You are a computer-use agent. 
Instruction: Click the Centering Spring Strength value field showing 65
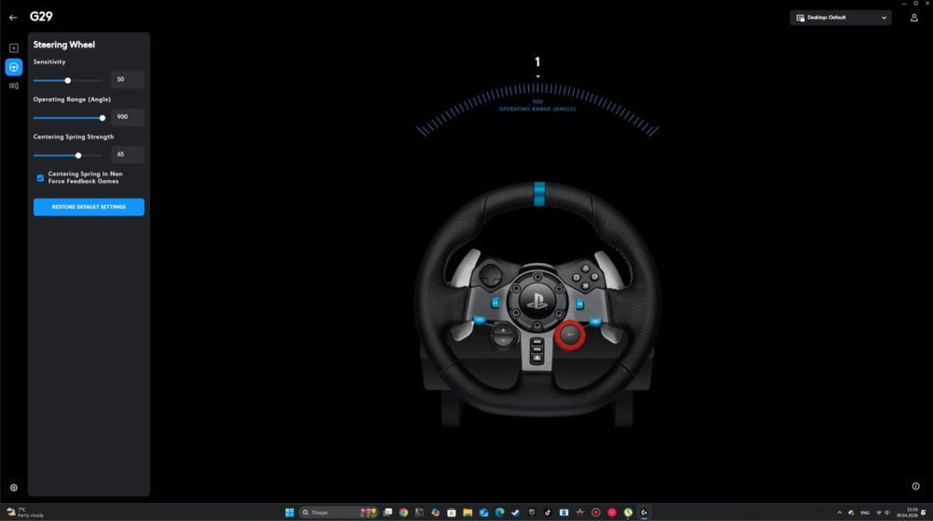pyautogui.click(x=127, y=155)
